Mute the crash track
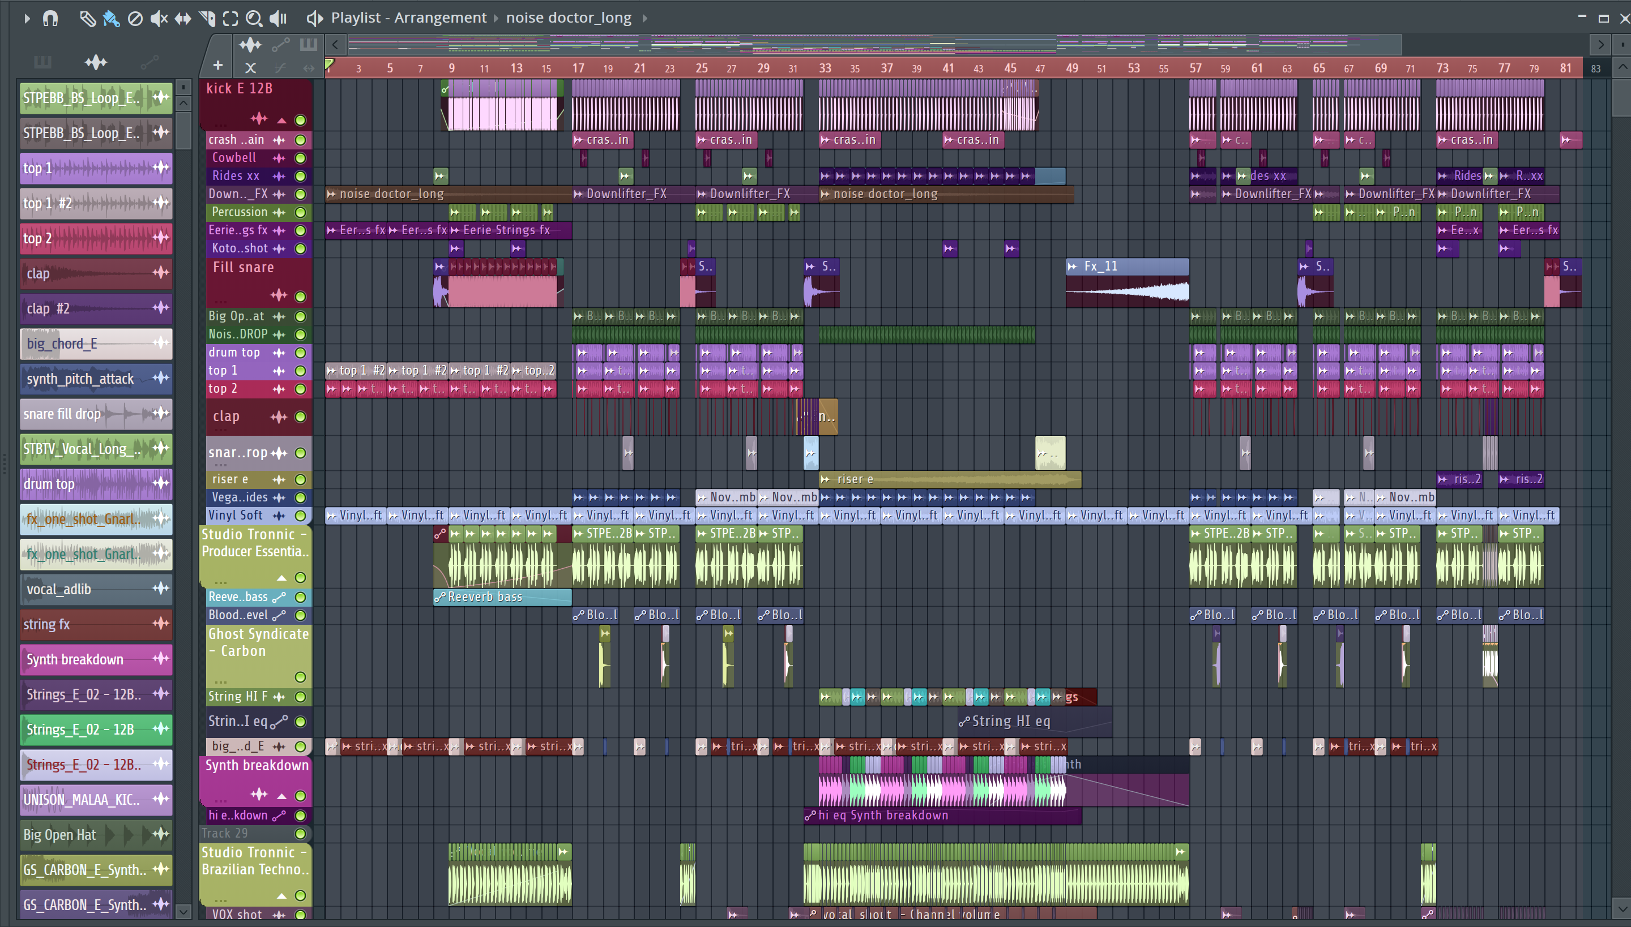Image resolution: width=1631 pixels, height=927 pixels. (x=301, y=140)
